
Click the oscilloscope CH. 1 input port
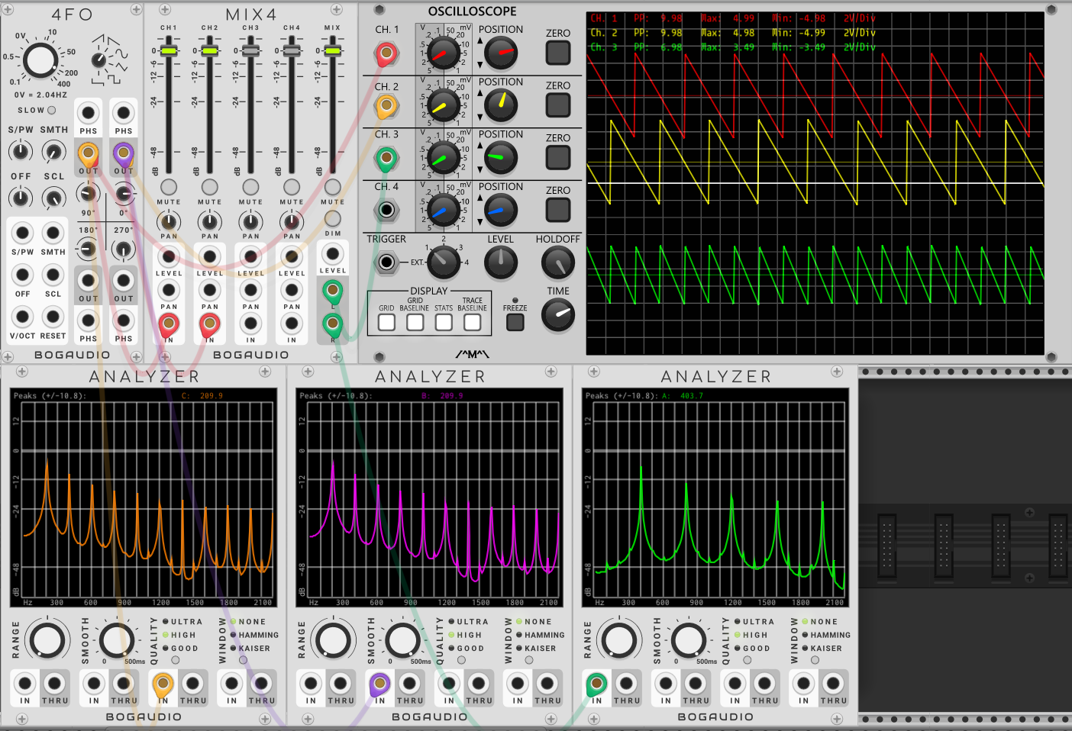coord(386,53)
